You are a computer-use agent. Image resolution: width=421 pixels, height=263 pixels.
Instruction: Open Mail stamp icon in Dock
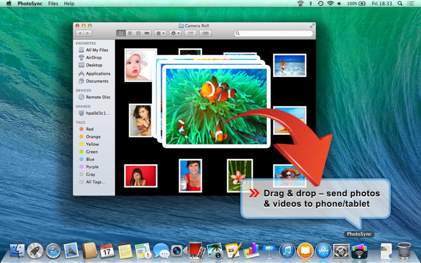[71, 250]
